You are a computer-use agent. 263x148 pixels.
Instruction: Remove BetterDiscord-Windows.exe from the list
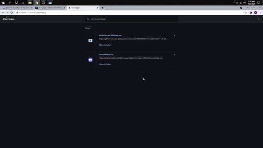[x=174, y=35]
